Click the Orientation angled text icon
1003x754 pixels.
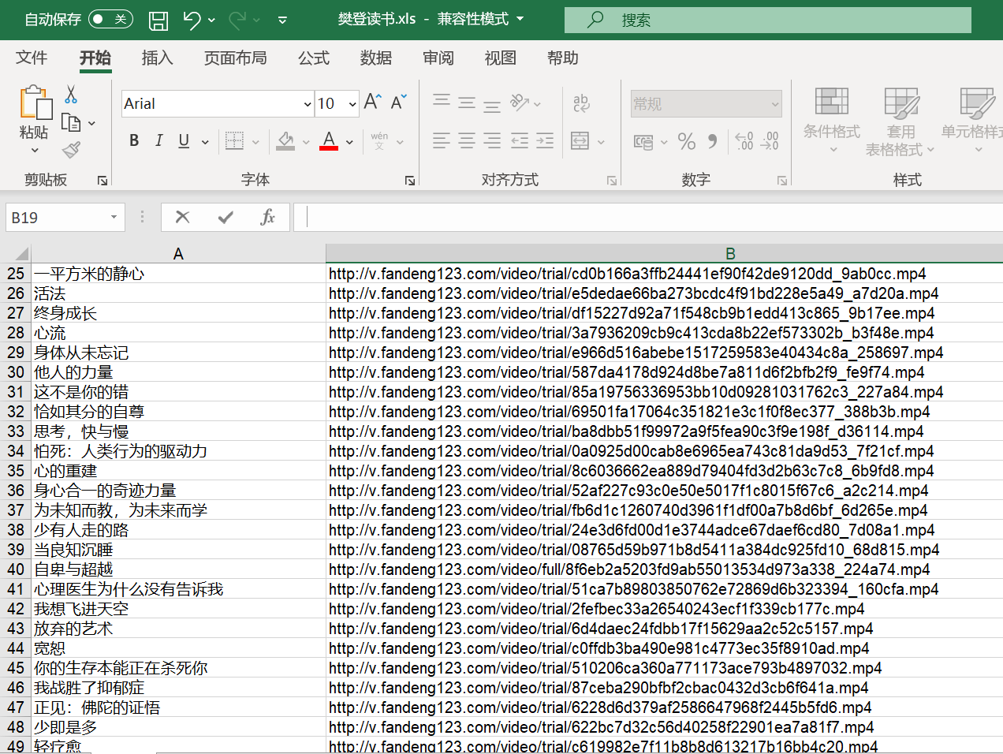(x=519, y=103)
